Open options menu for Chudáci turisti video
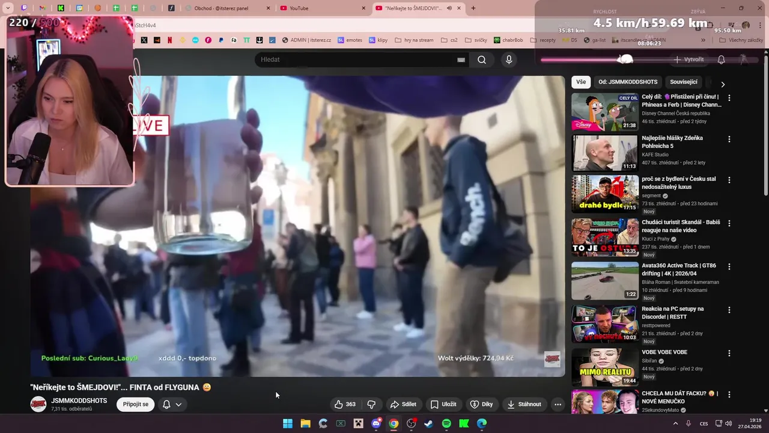The image size is (769, 433). click(x=729, y=223)
